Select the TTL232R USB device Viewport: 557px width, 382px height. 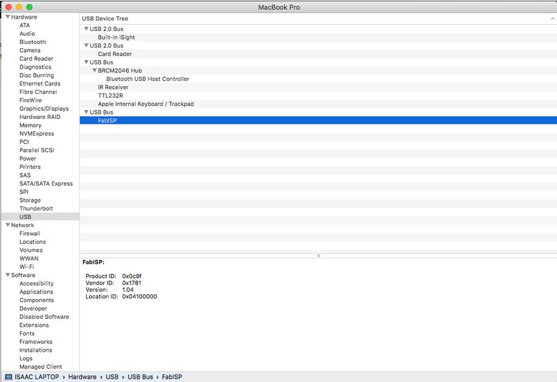click(x=110, y=95)
